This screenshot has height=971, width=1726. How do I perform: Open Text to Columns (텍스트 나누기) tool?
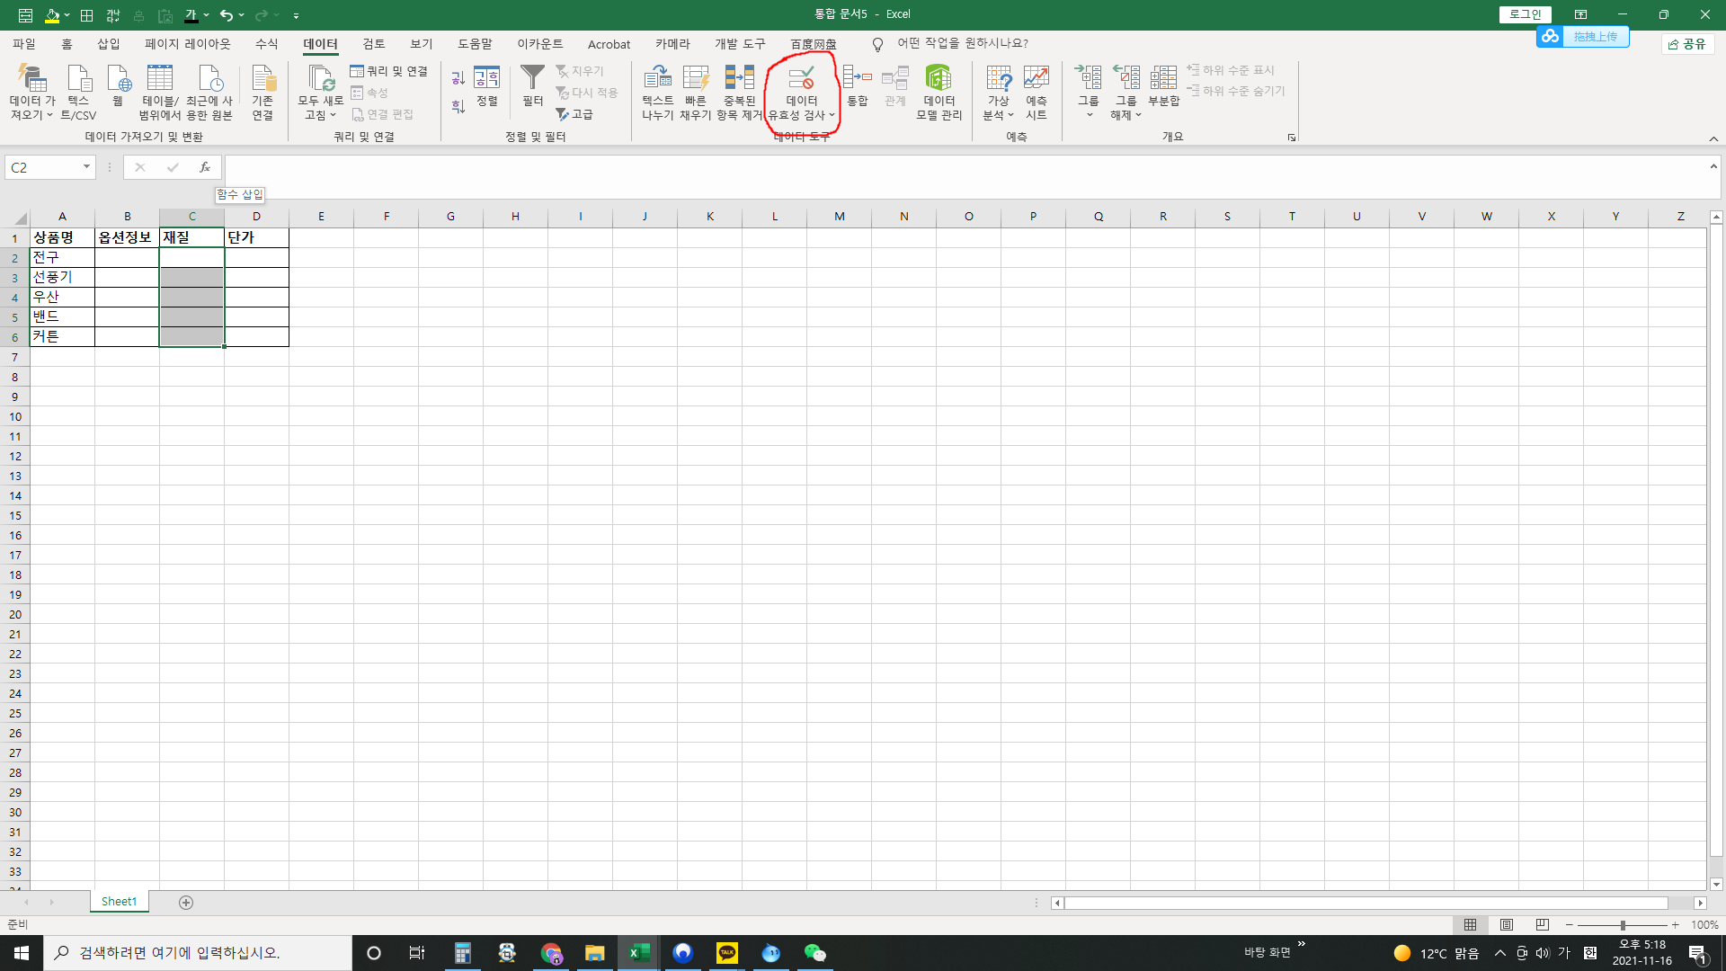click(657, 79)
